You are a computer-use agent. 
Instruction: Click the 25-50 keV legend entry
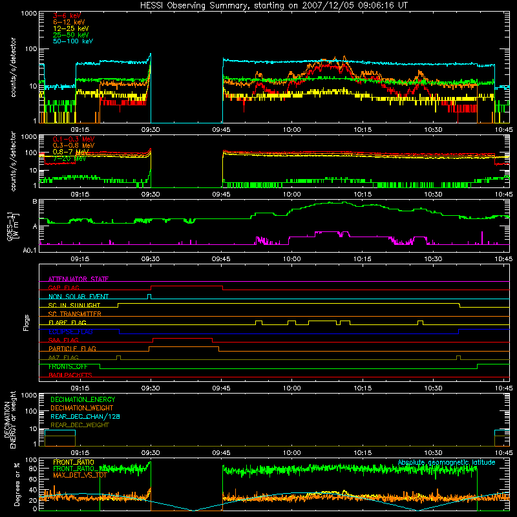(70, 35)
